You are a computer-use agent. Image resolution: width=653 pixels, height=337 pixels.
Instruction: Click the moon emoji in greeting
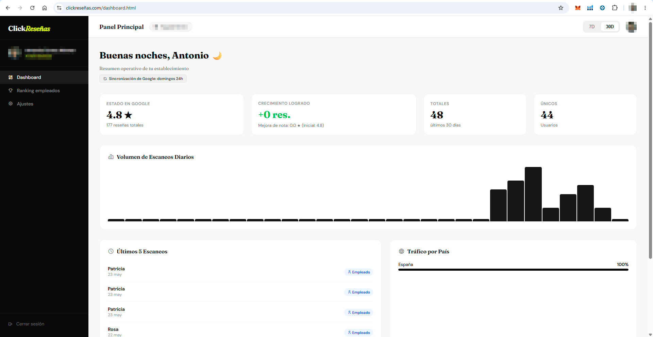point(217,55)
